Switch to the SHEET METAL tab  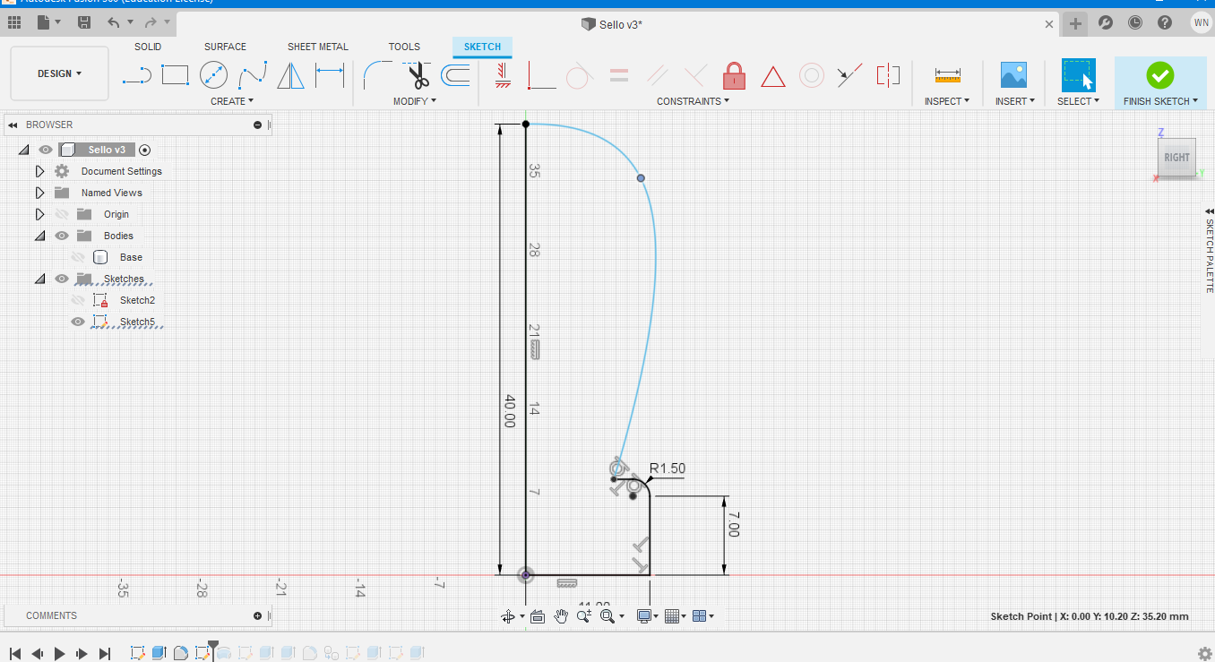pos(318,47)
